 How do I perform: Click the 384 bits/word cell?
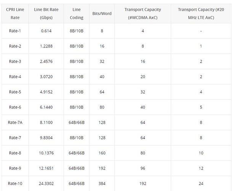(x=102, y=183)
